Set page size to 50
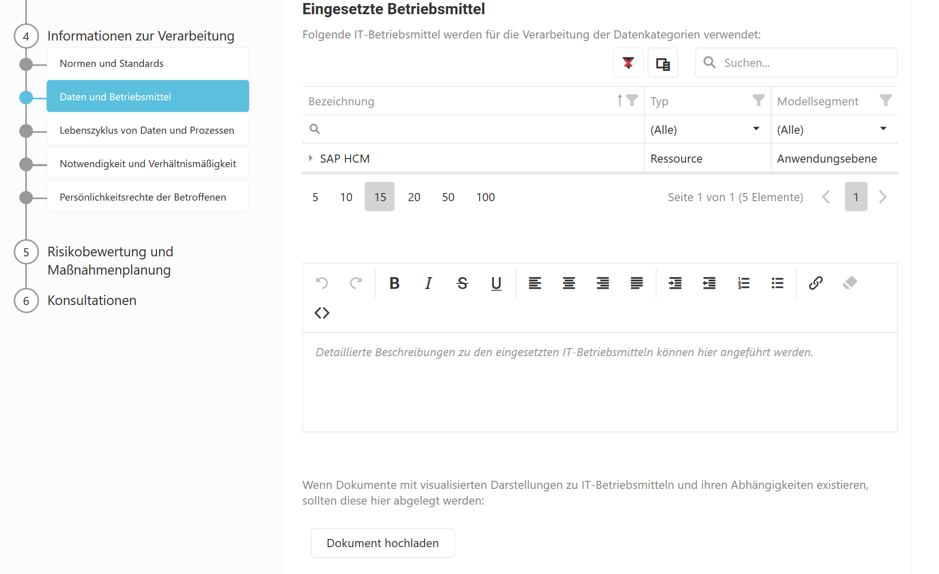 448,197
